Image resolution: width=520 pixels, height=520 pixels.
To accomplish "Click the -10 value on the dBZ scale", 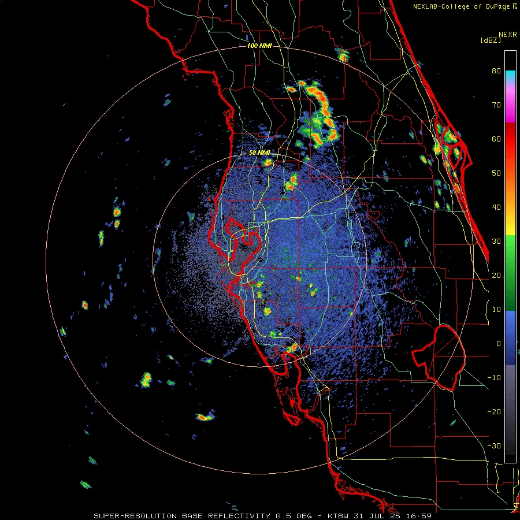I will coord(494,378).
